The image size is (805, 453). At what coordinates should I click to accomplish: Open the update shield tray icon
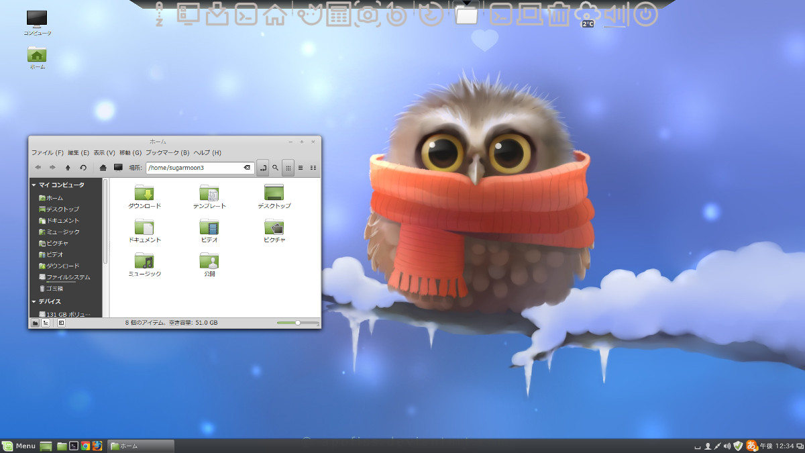[x=738, y=446]
